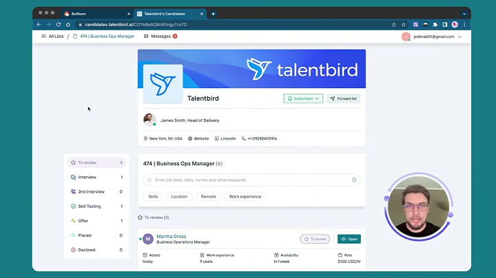Close the Talentbird's Candidates tab

tap(201, 14)
